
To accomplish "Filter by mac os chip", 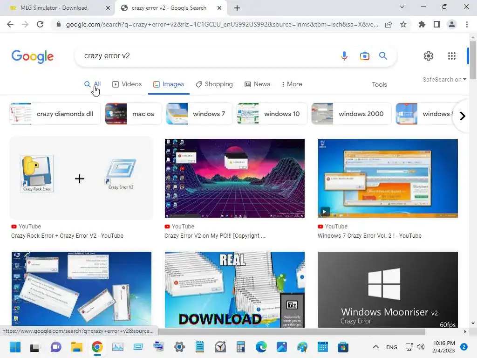I will click(x=134, y=114).
